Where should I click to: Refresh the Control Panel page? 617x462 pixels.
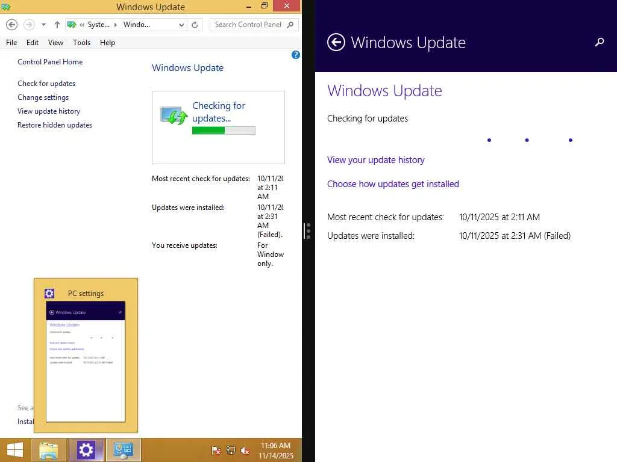tap(195, 25)
